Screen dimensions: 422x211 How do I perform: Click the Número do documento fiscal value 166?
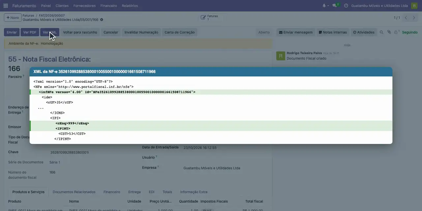pos(52,172)
